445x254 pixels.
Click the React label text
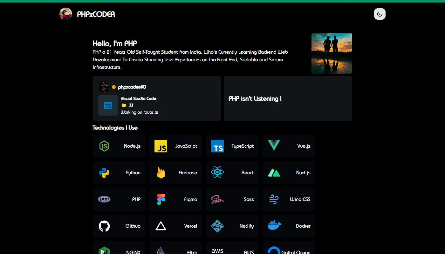click(248, 173)
